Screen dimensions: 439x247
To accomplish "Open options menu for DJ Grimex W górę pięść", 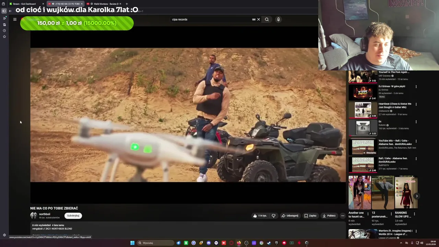I will point(416,86).
